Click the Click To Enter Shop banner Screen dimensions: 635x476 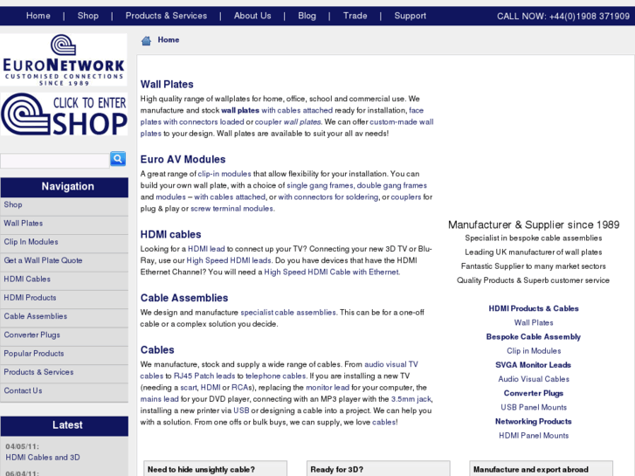[64, 114]
